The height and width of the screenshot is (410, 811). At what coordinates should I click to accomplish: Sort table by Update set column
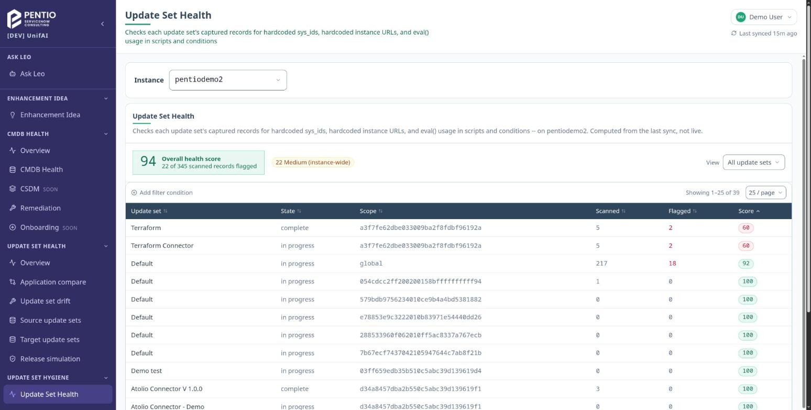(149, 211)
